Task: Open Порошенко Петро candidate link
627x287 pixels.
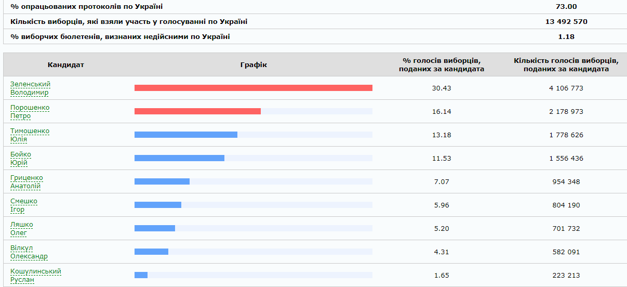Action: click(30, 112)
